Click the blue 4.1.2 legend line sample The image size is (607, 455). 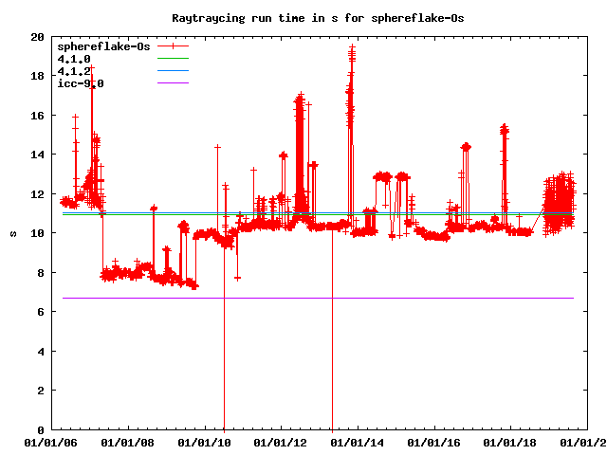[174, 71]
